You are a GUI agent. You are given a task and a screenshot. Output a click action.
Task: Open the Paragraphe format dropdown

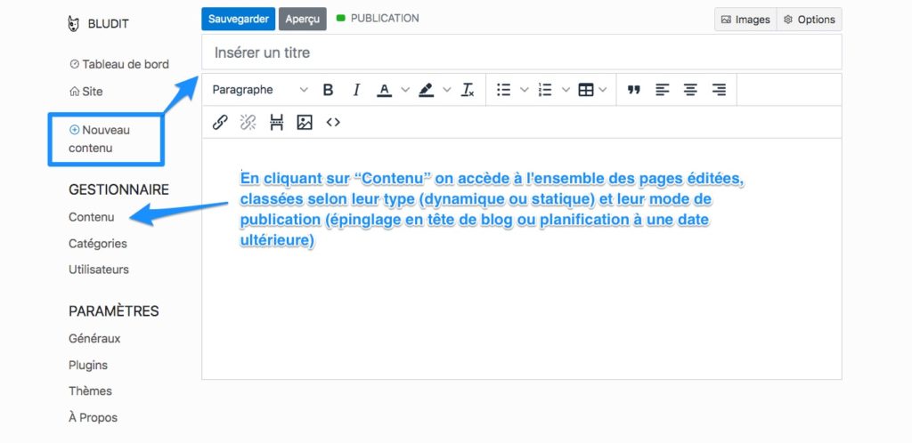260,90
